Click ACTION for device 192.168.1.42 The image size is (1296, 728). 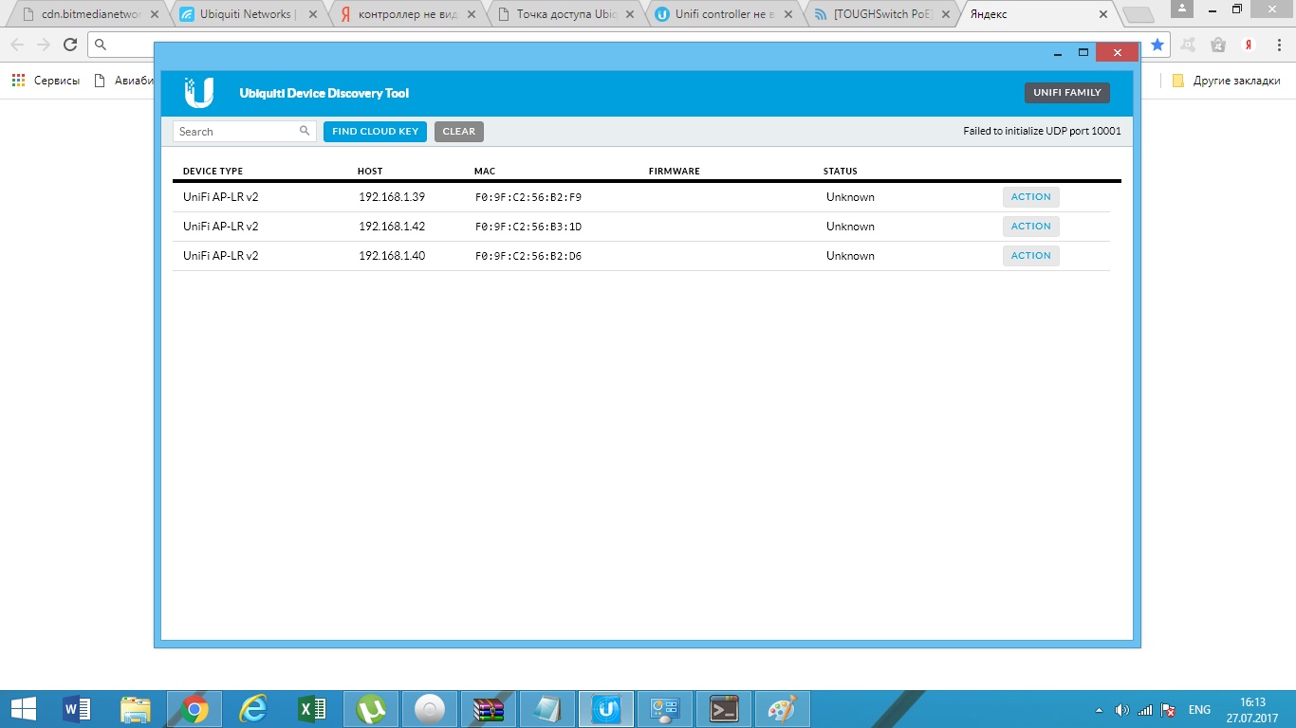pos(1031,227)
